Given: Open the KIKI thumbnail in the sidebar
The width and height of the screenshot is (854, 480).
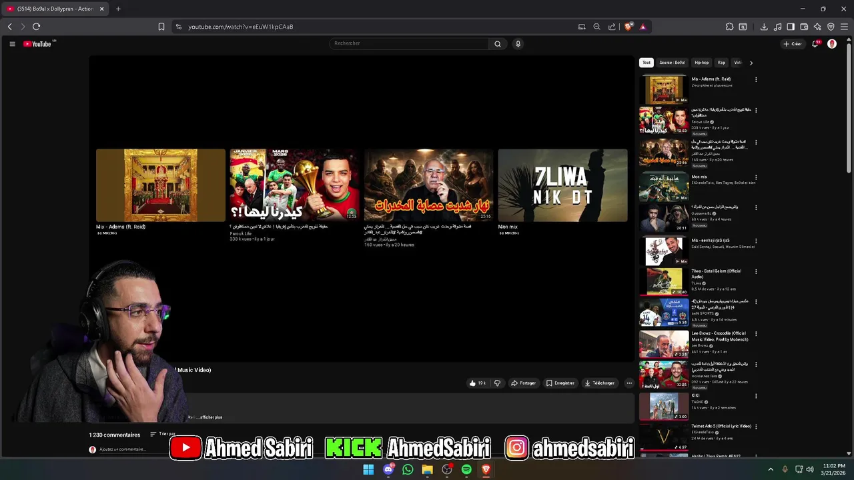Looking at the screenshot, I should 664,407.
